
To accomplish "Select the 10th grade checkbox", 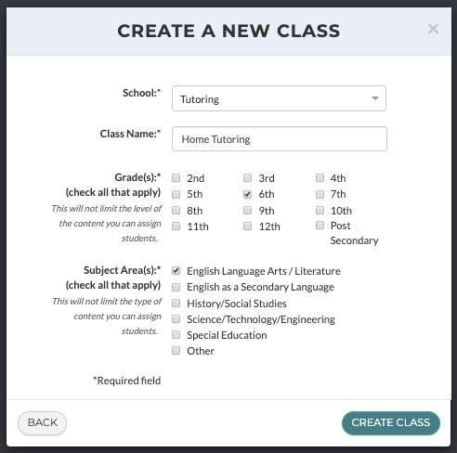I will point(320,211).
